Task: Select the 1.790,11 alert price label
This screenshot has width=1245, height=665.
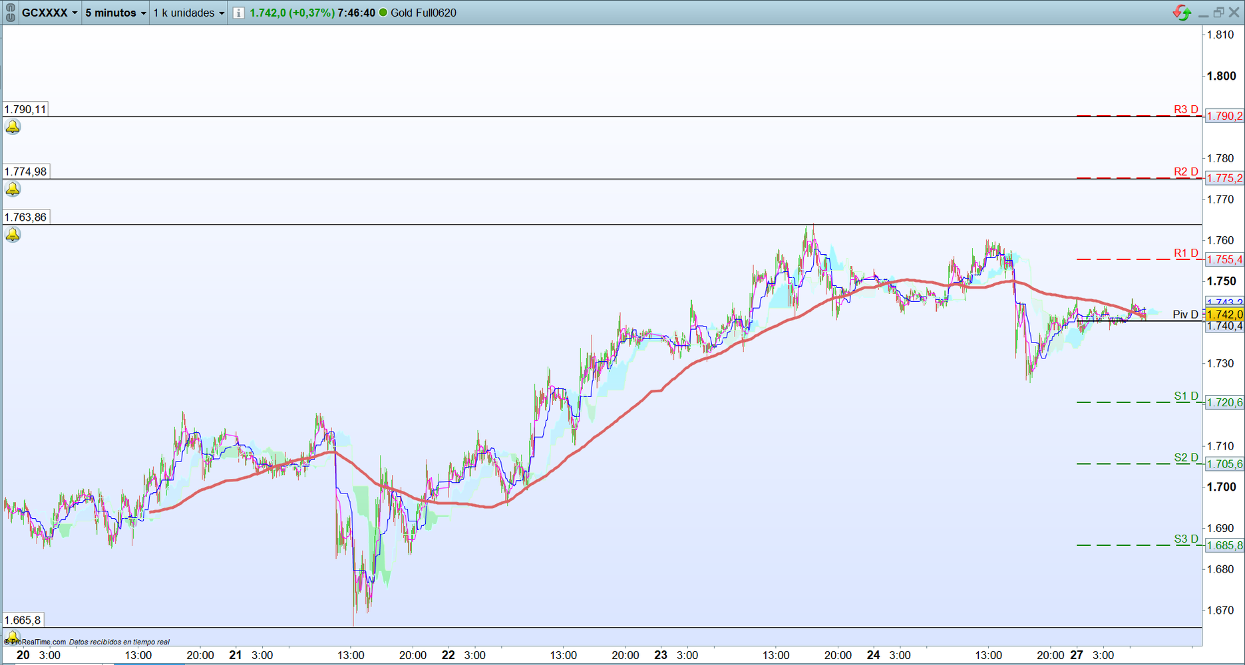Action: point(25,109)
